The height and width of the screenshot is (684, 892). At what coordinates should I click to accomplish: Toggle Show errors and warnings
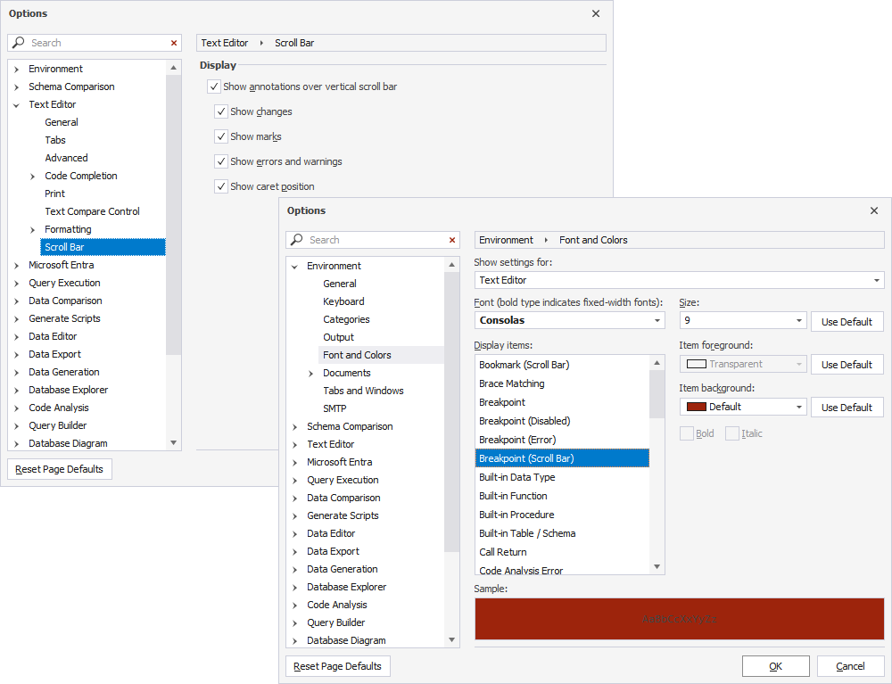click(220, 161)
